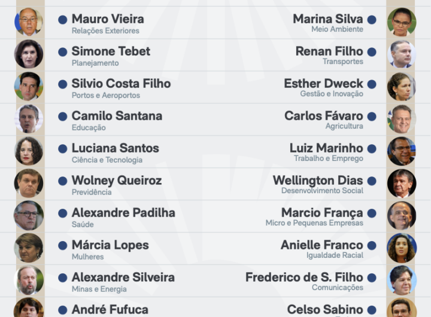Select the Meio Ambiente ministry label
431x317 pixels.
pyautogui.click(x=337, y=29)
